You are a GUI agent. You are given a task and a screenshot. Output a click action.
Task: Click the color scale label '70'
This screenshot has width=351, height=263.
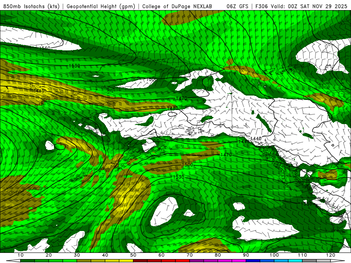click(190, 255)
